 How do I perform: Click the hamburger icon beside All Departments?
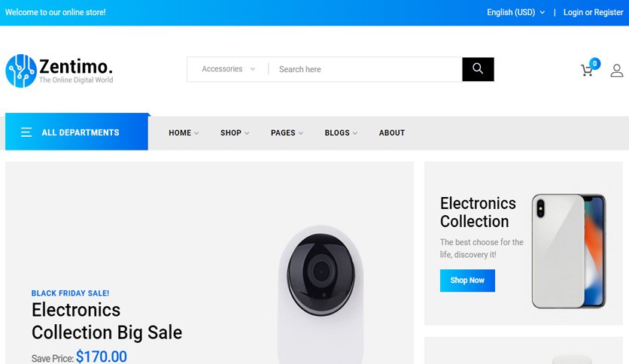[26, 132]
